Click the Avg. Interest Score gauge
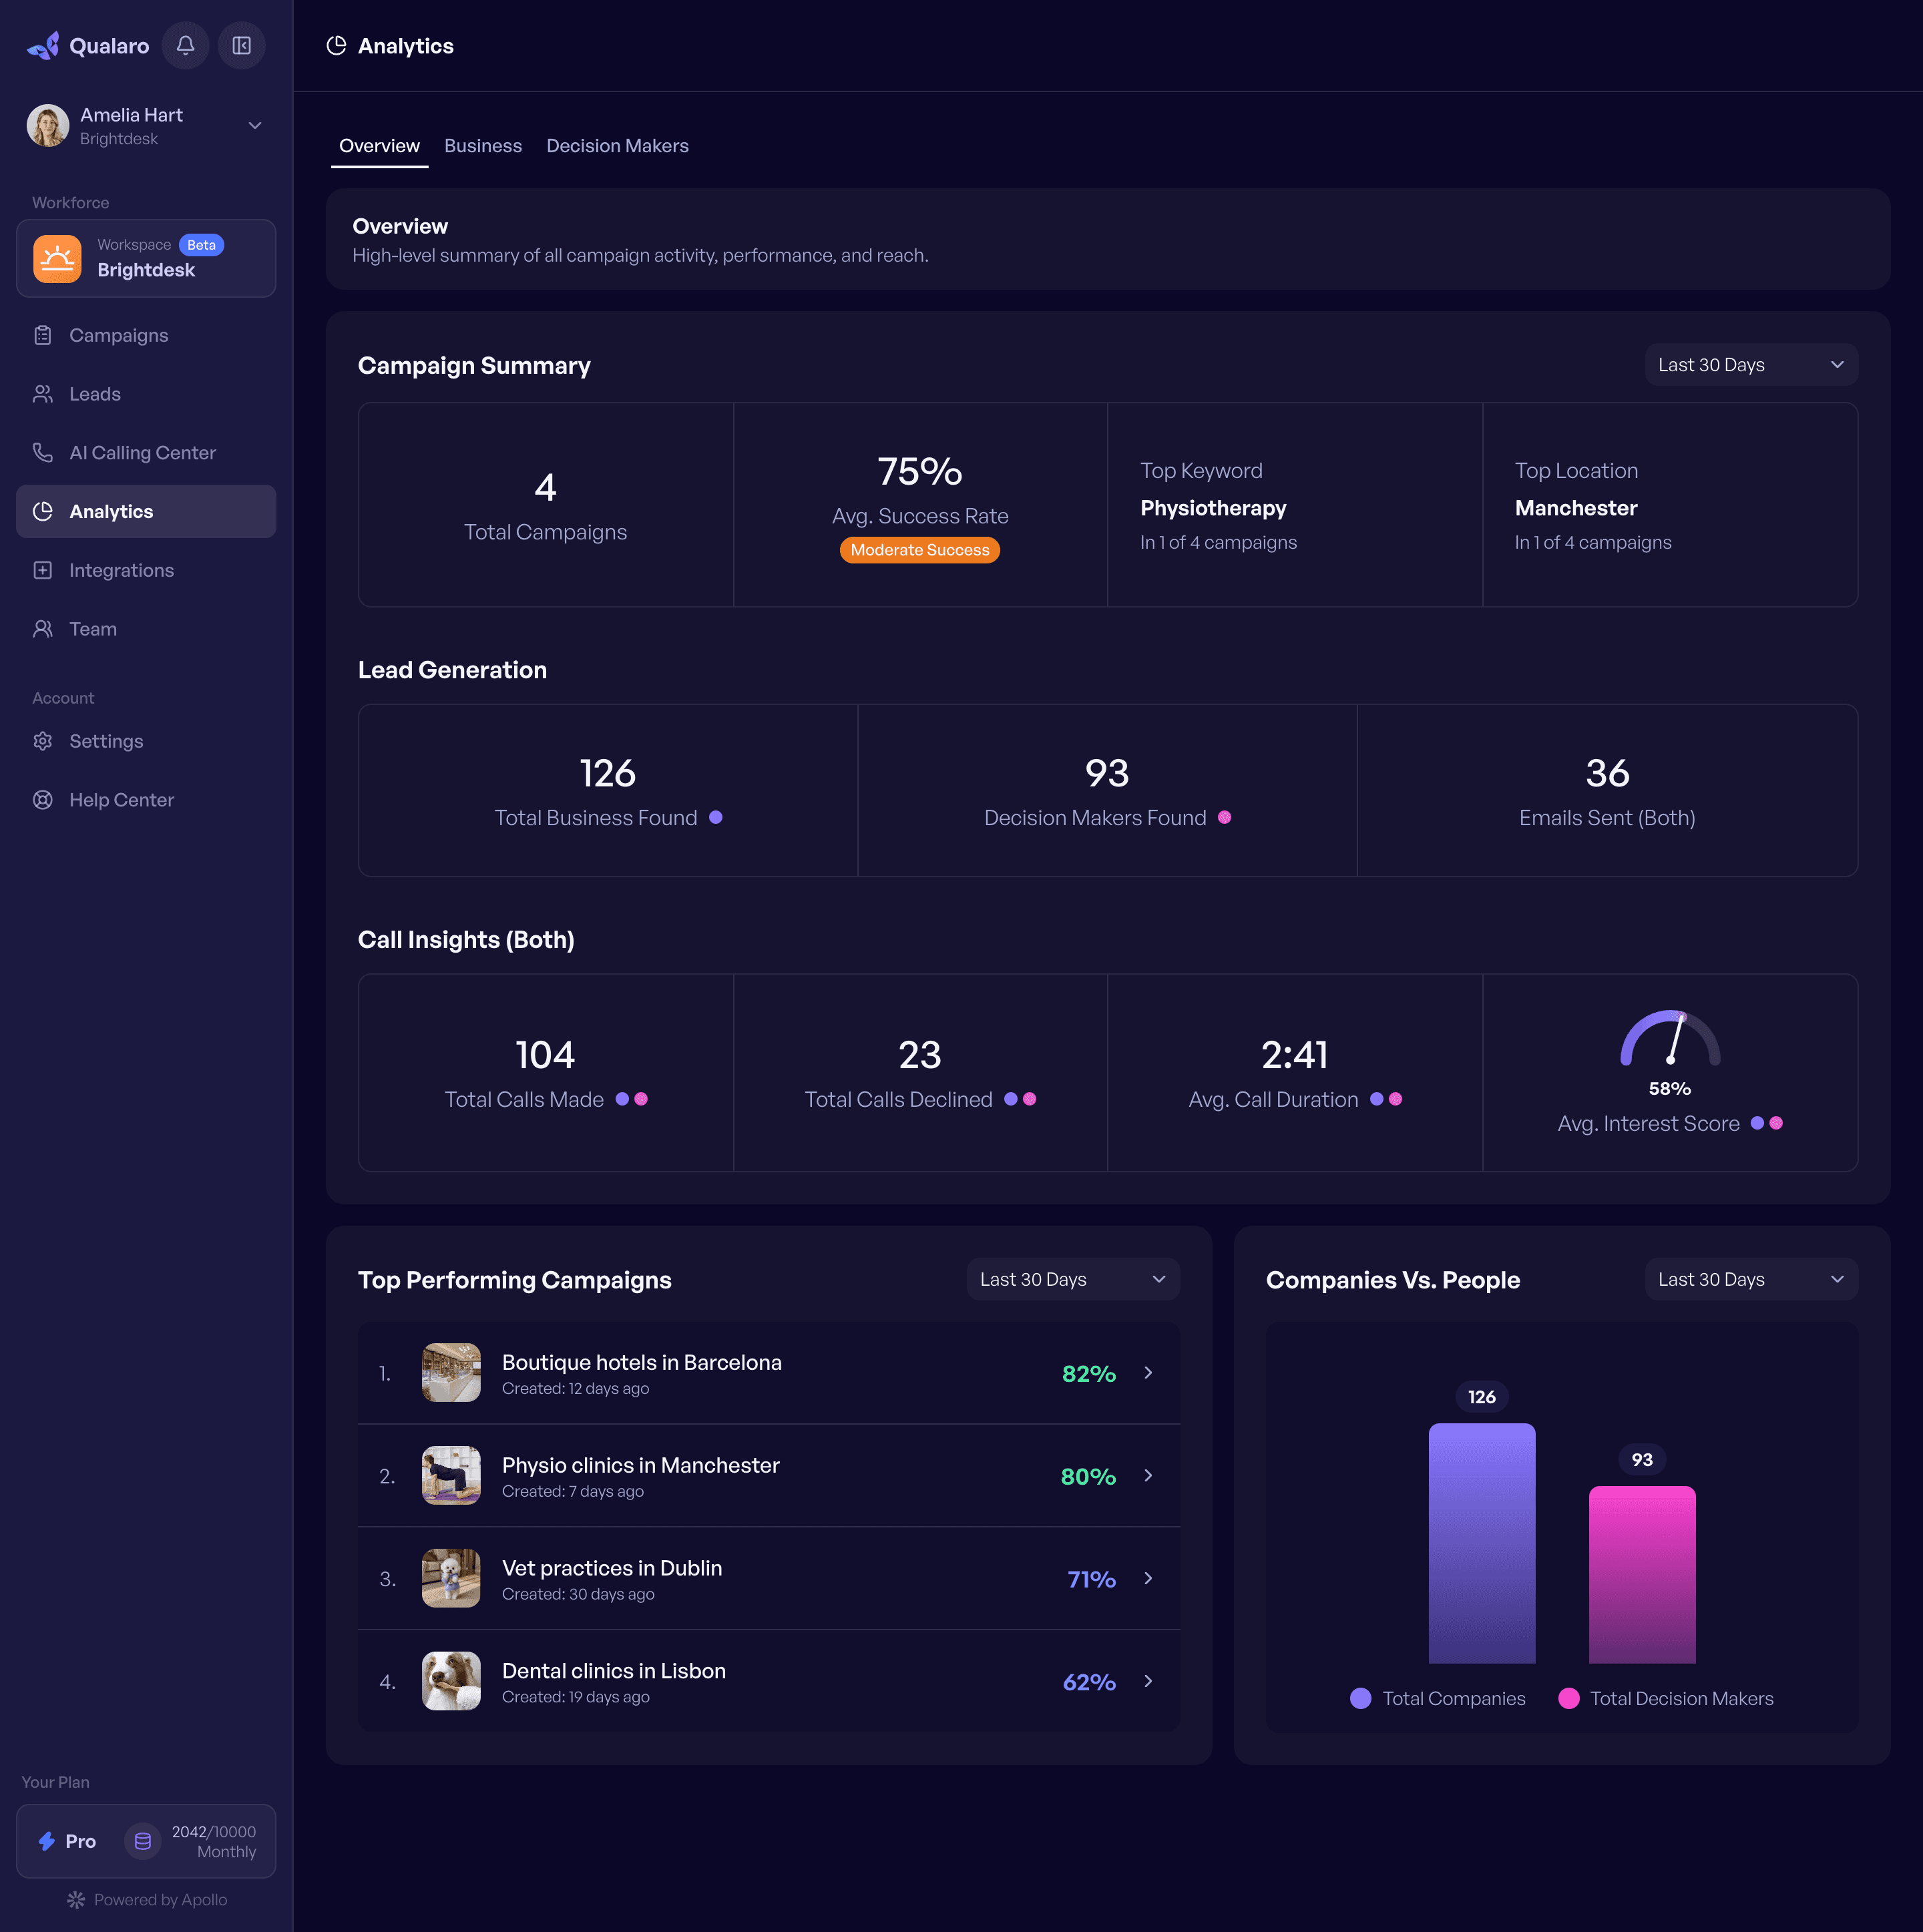 [1670, 1038]
